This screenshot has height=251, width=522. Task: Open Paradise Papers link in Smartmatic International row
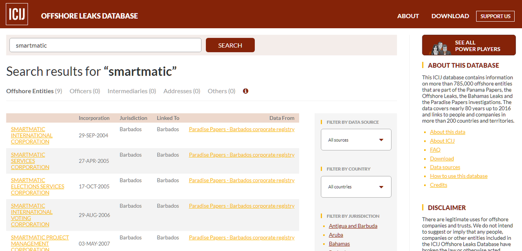click(241, 129)
